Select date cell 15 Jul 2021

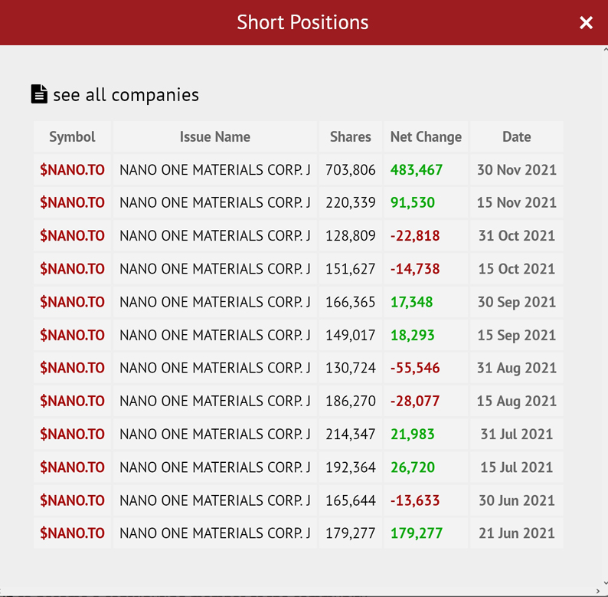(516, 467)
